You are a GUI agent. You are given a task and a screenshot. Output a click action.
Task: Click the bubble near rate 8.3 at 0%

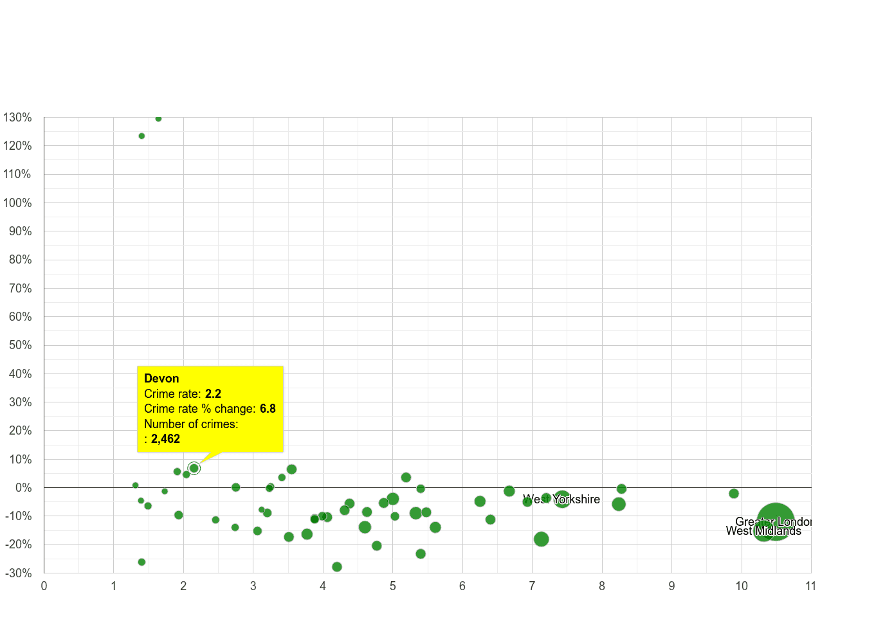pos(621,489)
